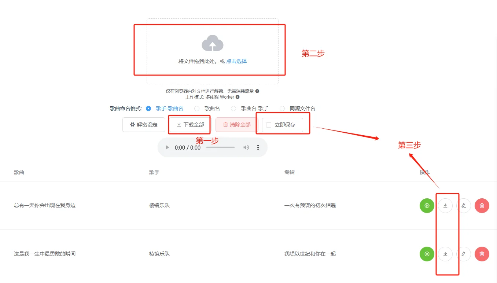Clear all songs with 清除全部
The width and height of the screenshot is (497, 283).
click(237, 125)
